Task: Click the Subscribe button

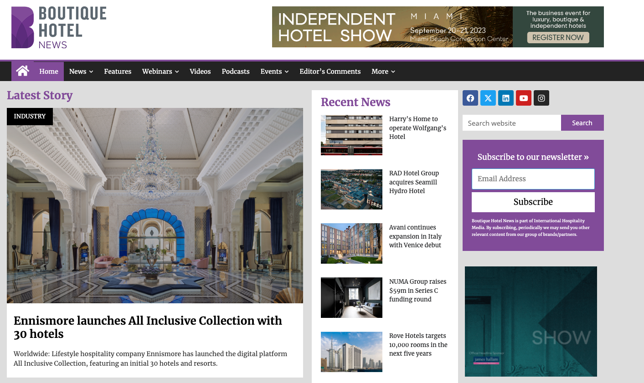Action: tap(533, 202)
